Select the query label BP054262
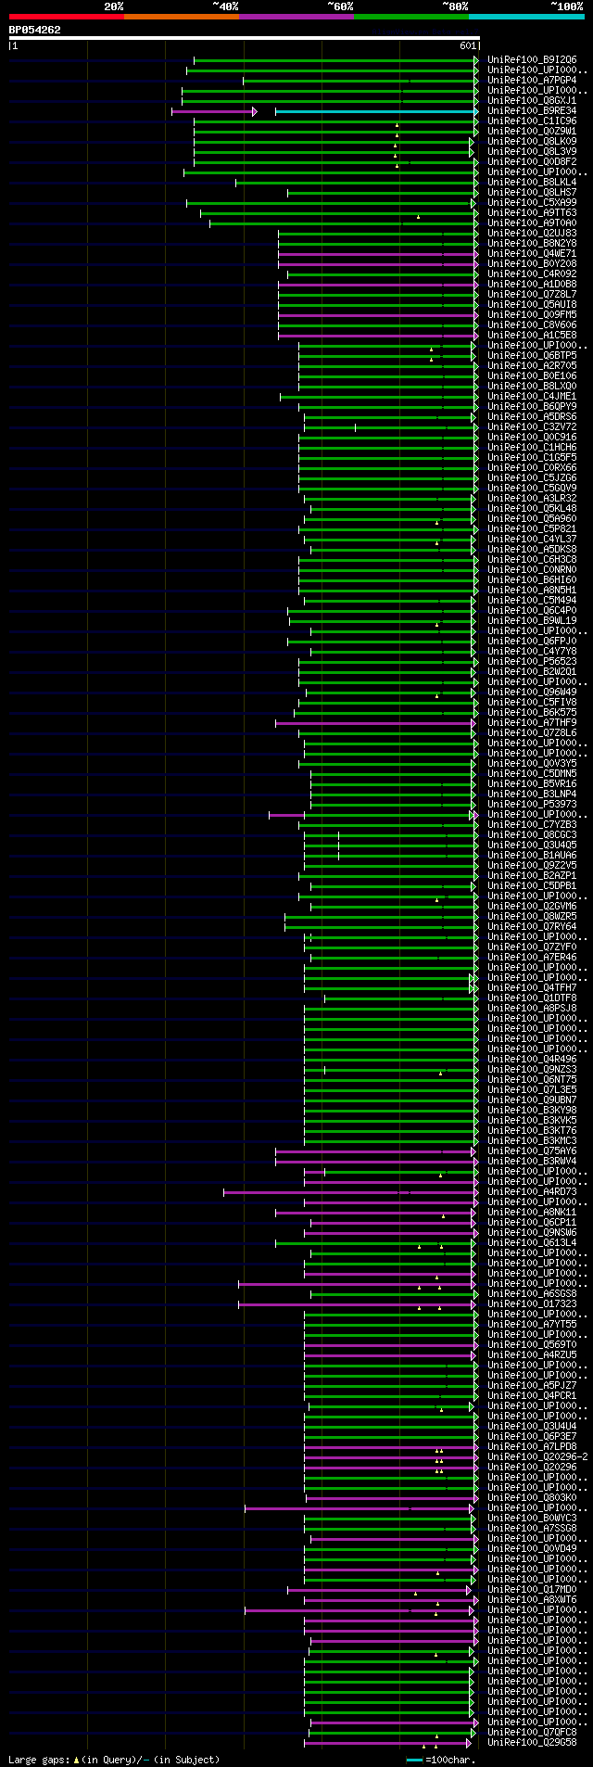 point(35,30)
